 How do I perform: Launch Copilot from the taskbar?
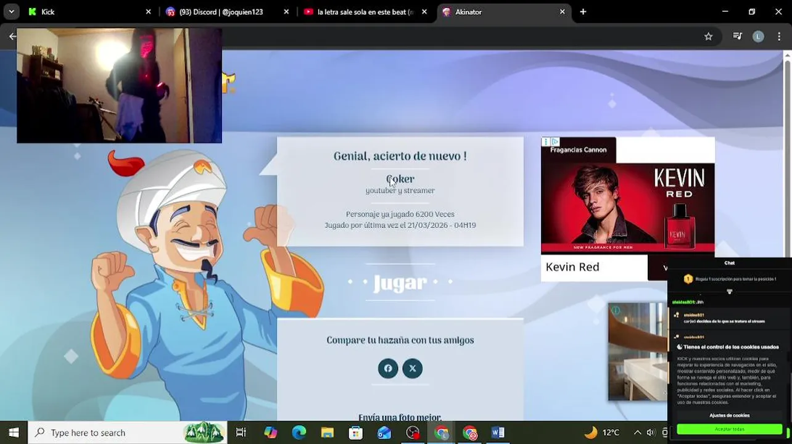coord(271,432)
